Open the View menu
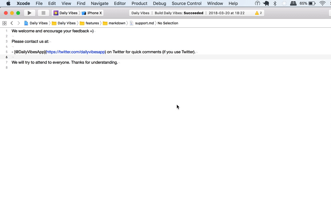Image resolution: width=331 pixels, height=213 pixels. click(66, 3)
